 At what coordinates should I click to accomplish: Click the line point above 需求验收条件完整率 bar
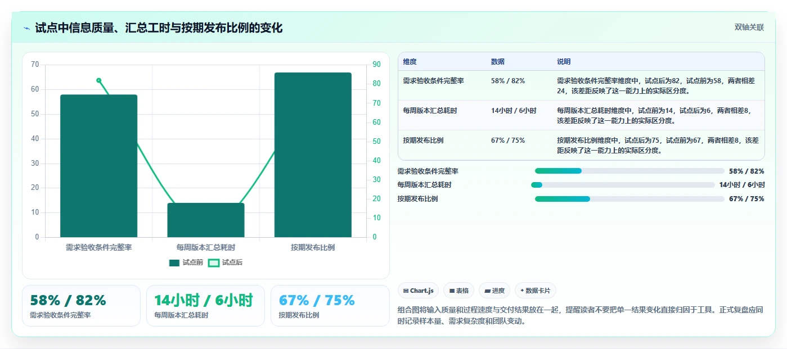[x=98, y=80]
